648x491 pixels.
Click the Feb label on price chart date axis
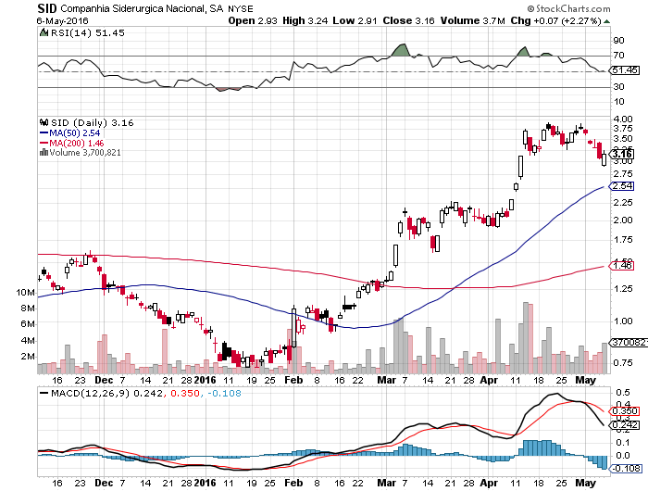(x=293, y=380)
